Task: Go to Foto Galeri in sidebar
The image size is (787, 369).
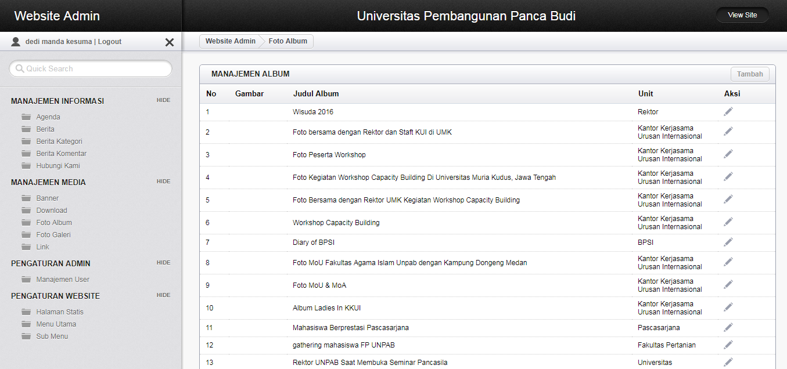Action: 53,235
